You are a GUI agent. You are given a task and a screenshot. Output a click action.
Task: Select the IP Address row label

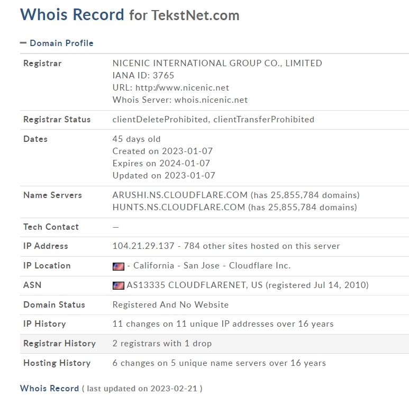[x=46, y=246]
